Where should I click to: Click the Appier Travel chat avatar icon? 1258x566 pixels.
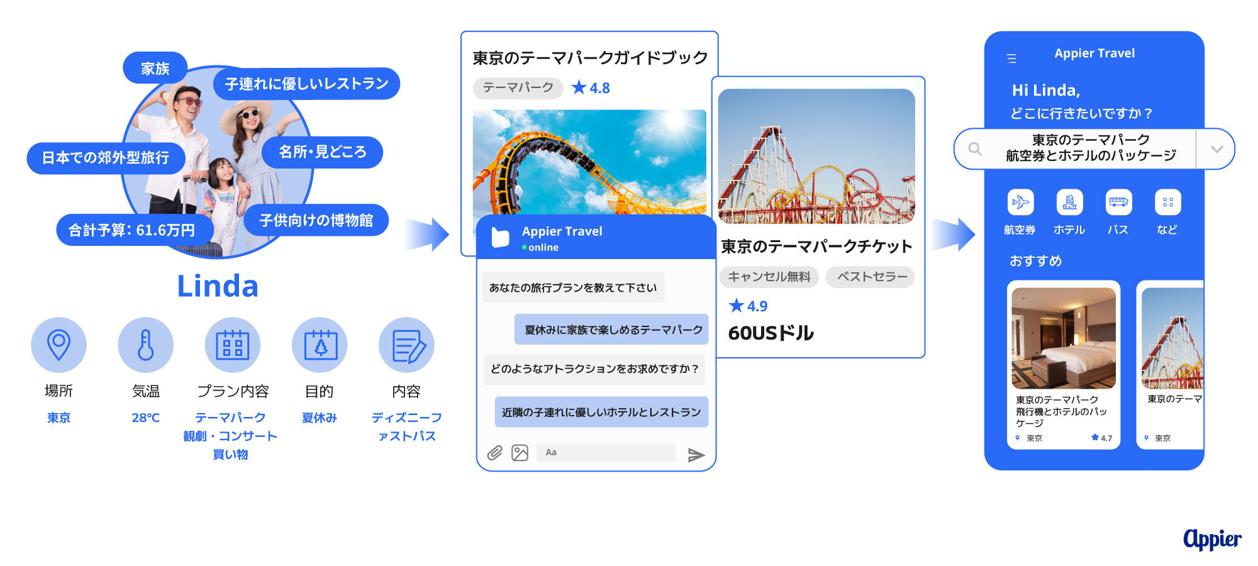click(x=500, y=238)
